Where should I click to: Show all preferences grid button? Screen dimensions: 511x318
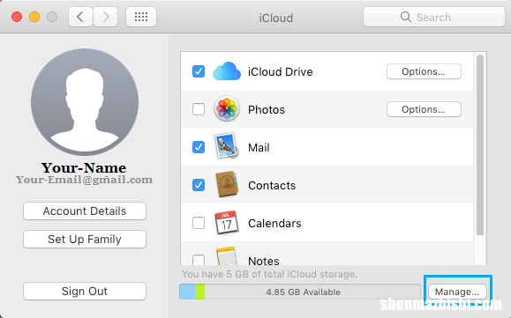click(141, 17)
